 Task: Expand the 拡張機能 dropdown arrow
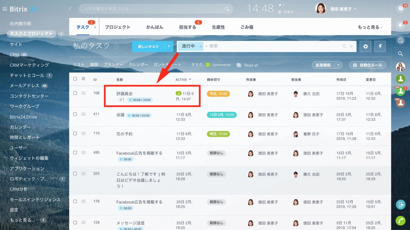pyautogui.click(x=339, y=65)
